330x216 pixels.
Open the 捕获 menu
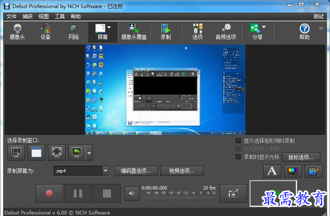click(x=28, y=17)
